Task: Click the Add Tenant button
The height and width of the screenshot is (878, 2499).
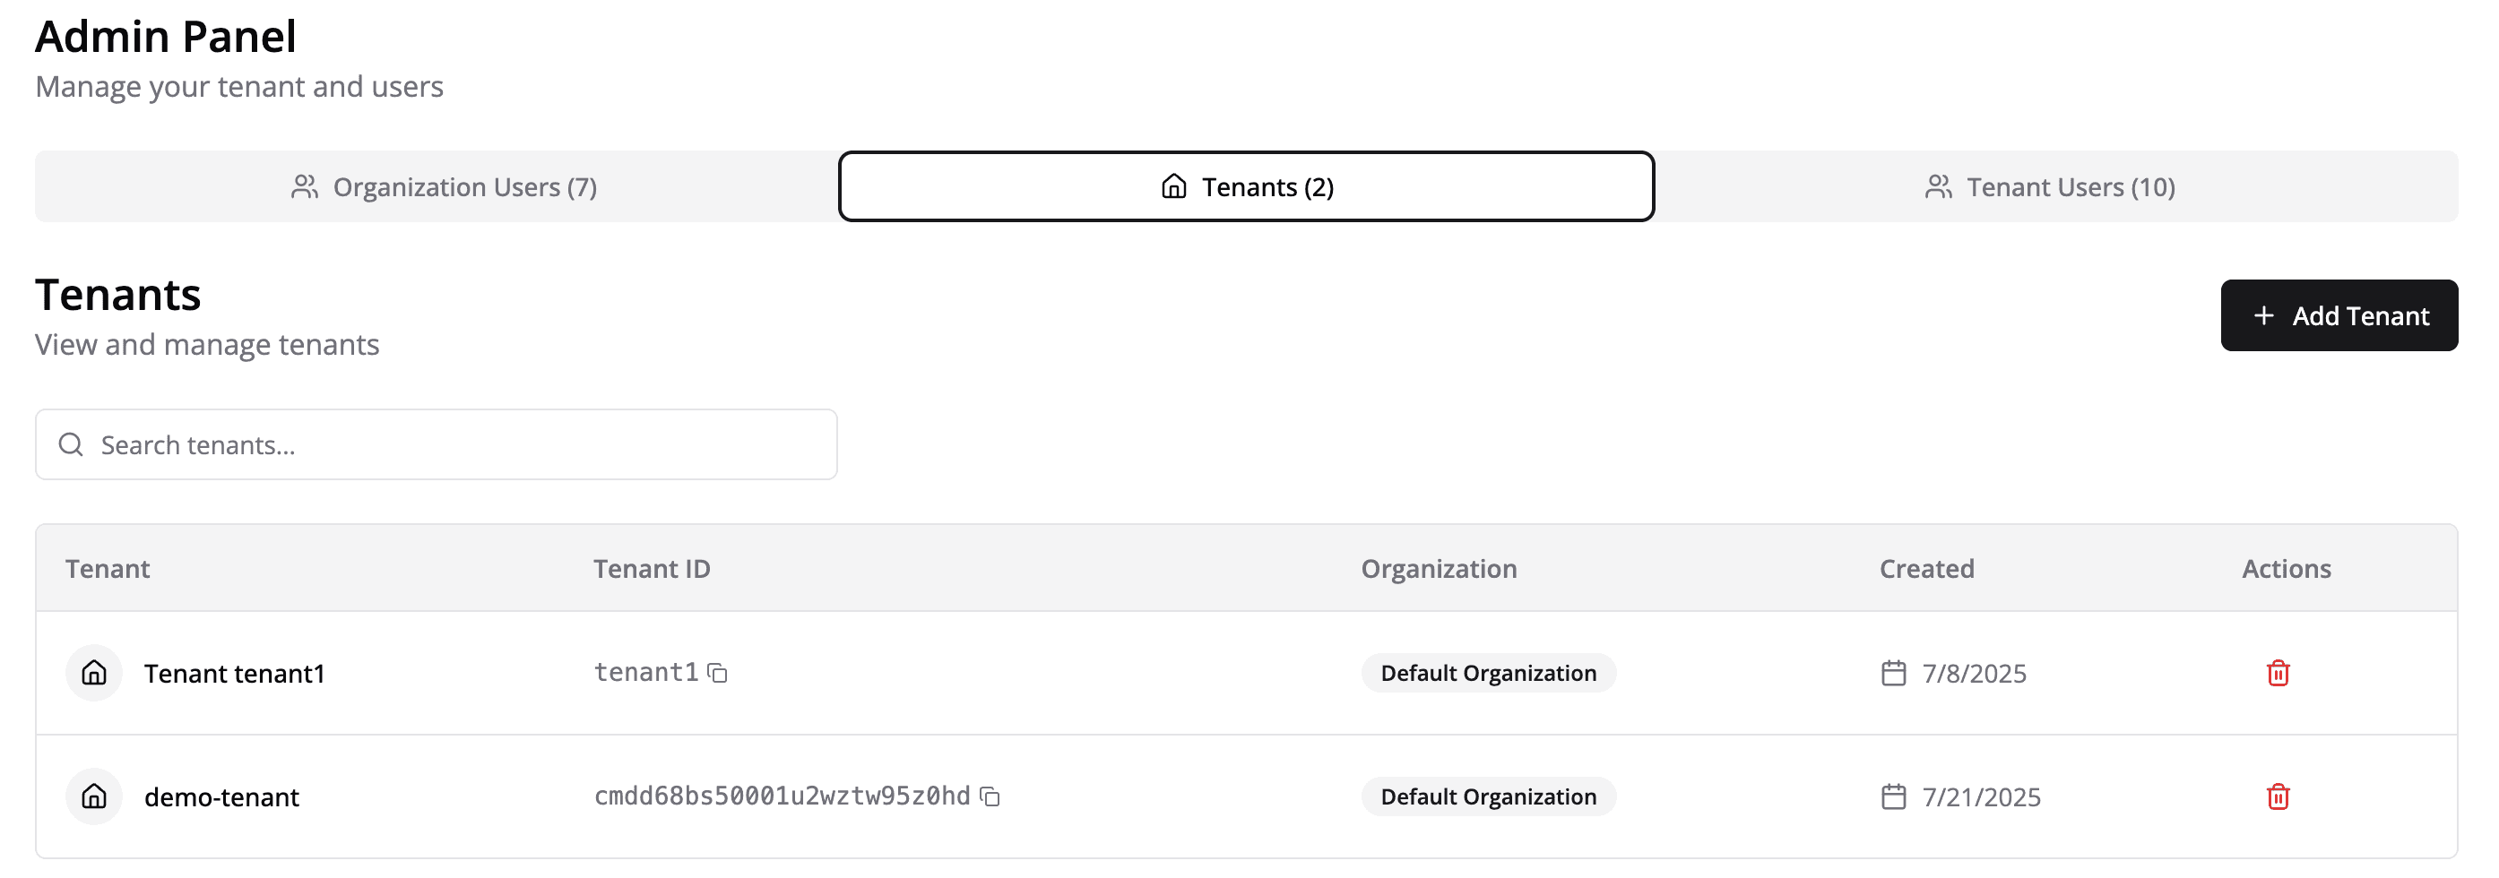Action: click(x=2339, y=315)
